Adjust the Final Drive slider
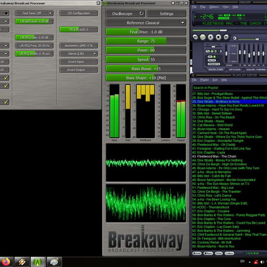 coord(146,32)
